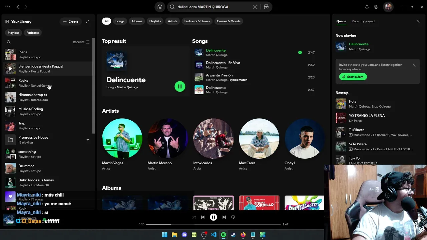Skip to the next track
The height and width of the screenshot is (240, 427).
[224, 217]
